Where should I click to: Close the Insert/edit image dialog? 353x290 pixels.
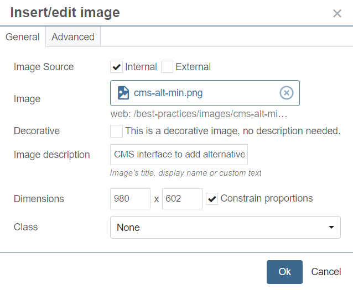[x=337, y=13]
